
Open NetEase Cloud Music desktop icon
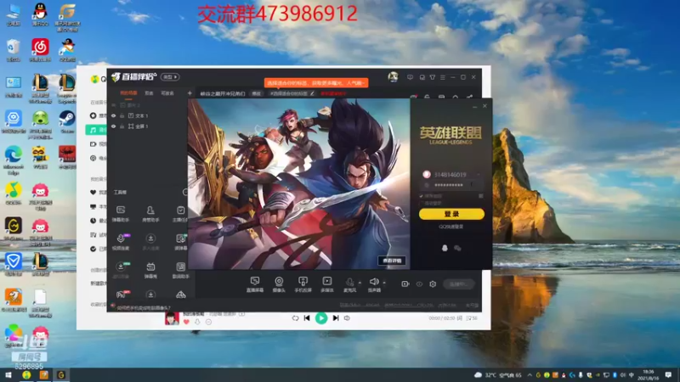[40, 50]
